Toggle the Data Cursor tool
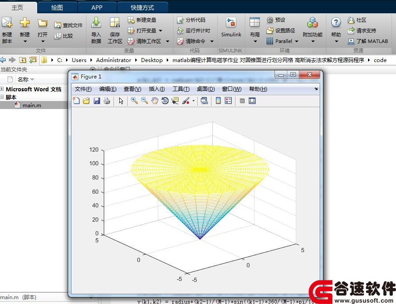396x304 pixels. pos(175,101)
